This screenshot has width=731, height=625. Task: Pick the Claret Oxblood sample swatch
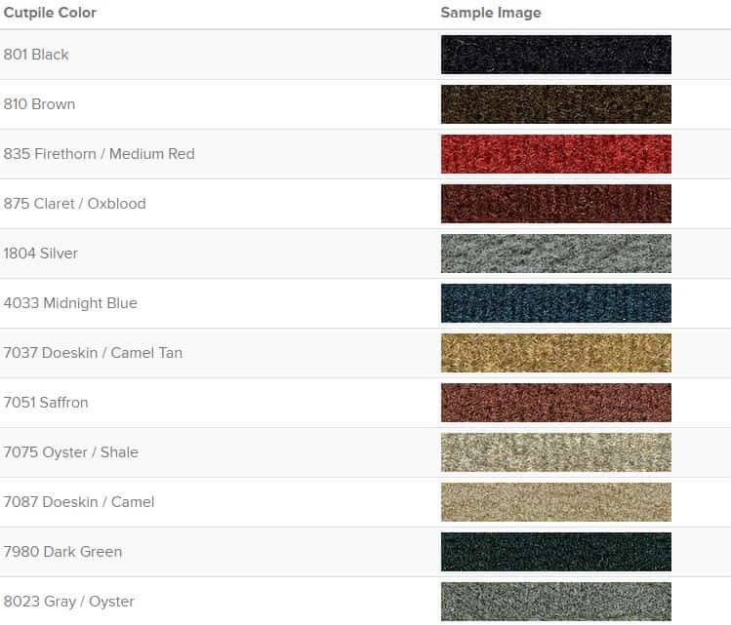tap(556, 204)
